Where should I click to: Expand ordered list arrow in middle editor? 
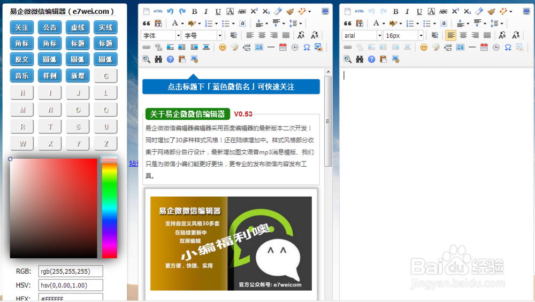coord(216,24)
